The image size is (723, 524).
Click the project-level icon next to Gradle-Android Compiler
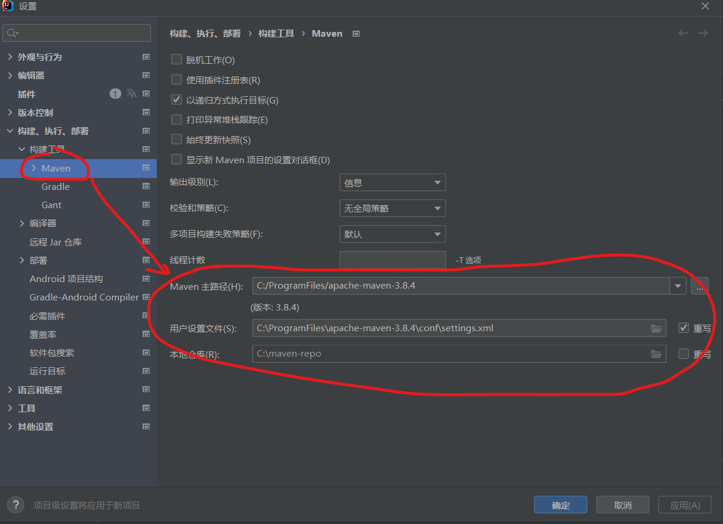[146, 297]
